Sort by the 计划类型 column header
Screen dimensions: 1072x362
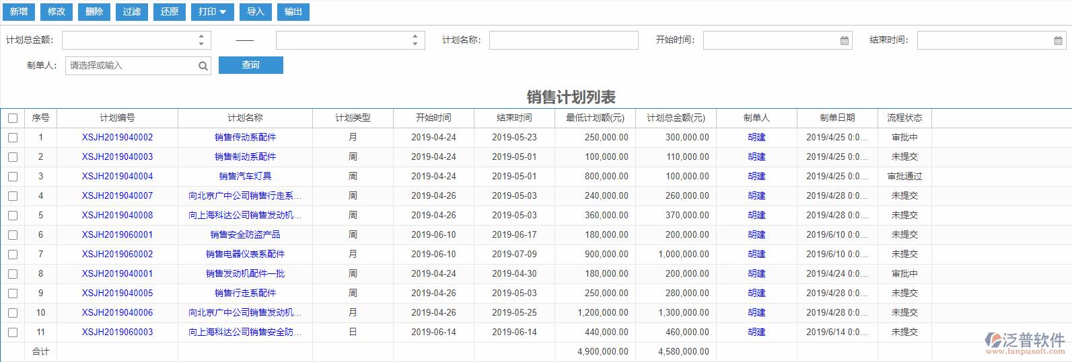(353, 118)
